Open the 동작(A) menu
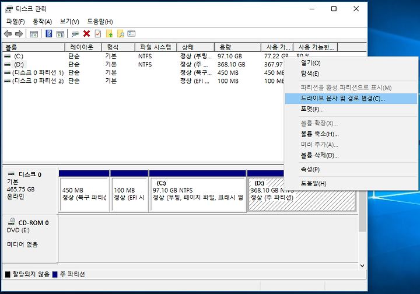Image resolution: width=420 pixels, height=294 pixels. point(42,22)
